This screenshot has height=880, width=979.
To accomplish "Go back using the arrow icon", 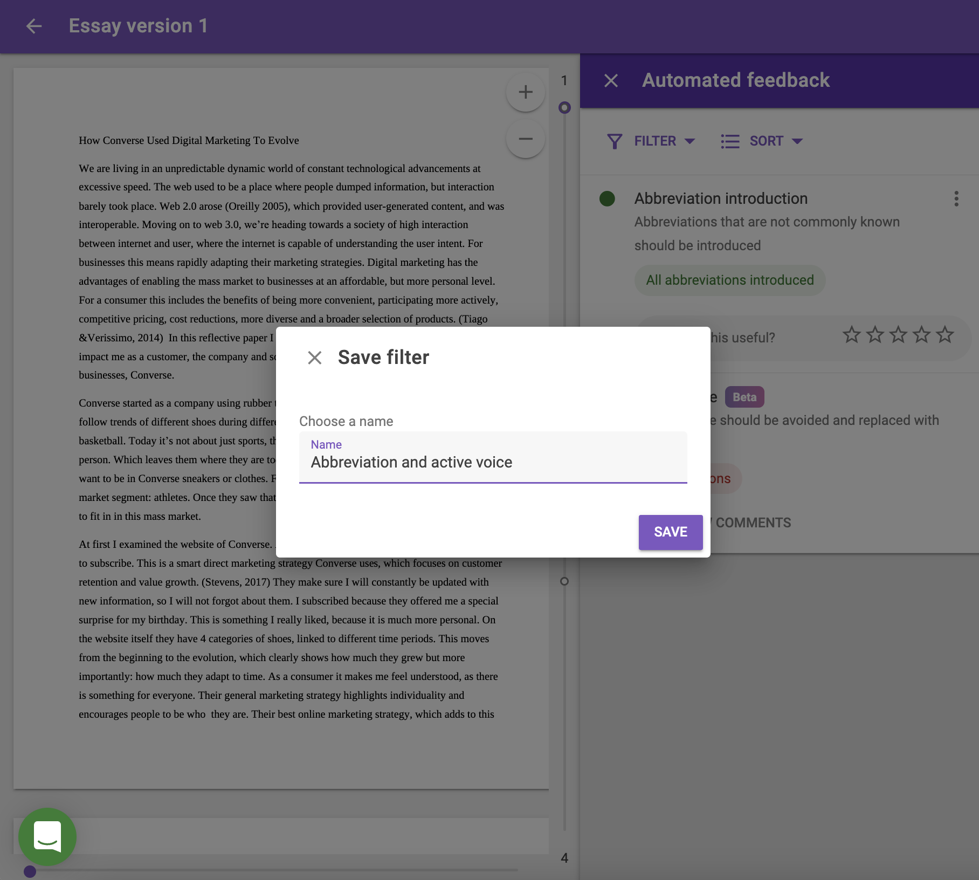I will tap(34, 26).
